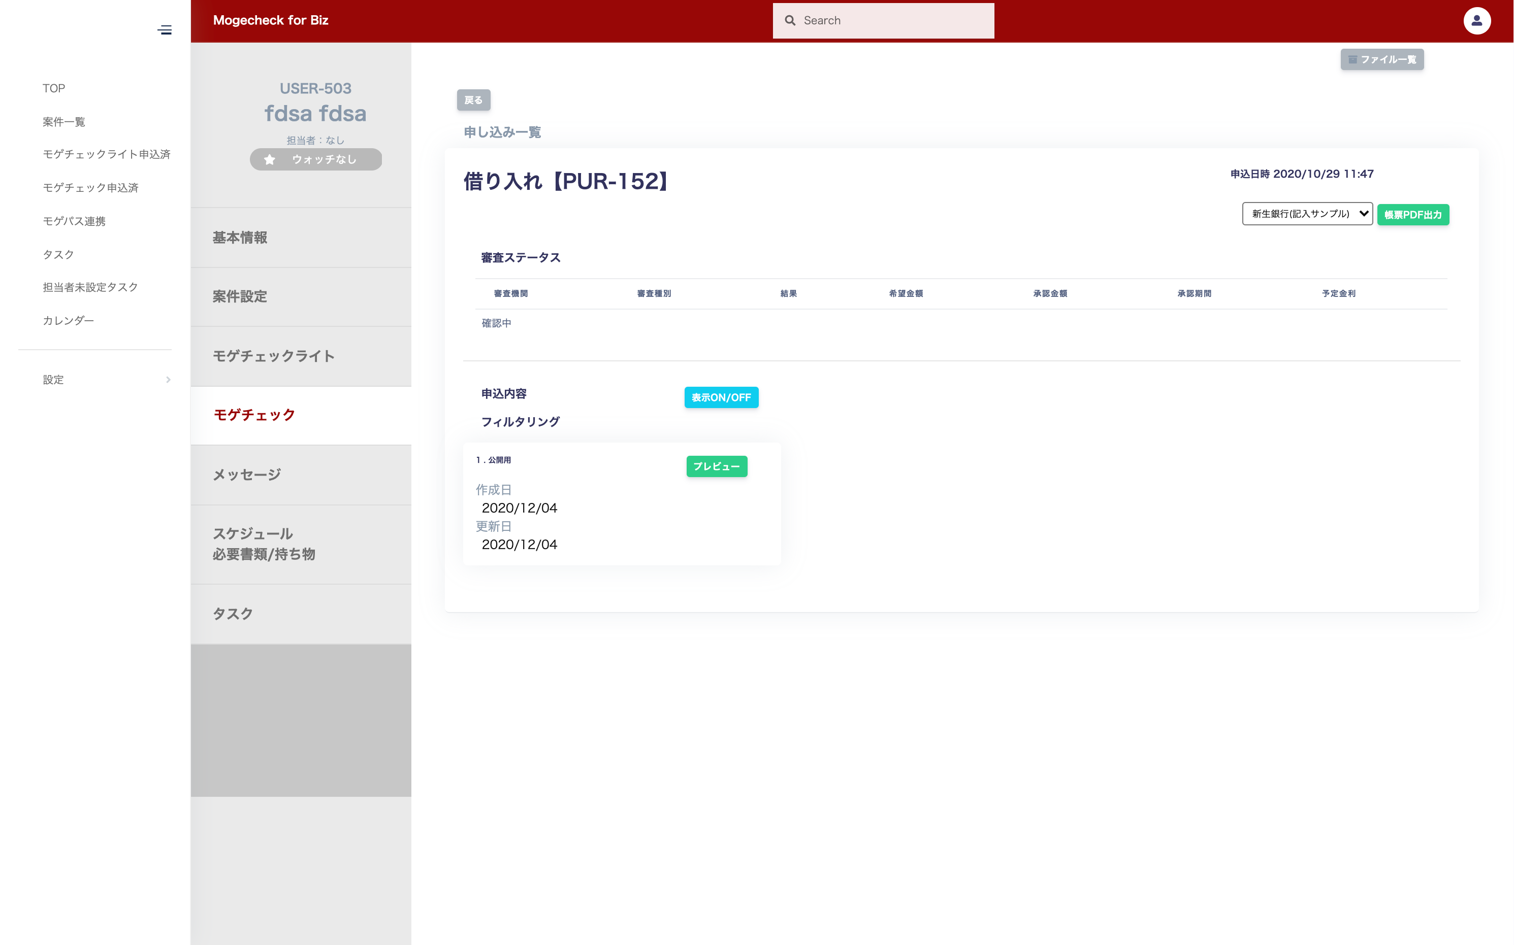
Task: Click the star icon in watch badge
Action: (270, 159)
